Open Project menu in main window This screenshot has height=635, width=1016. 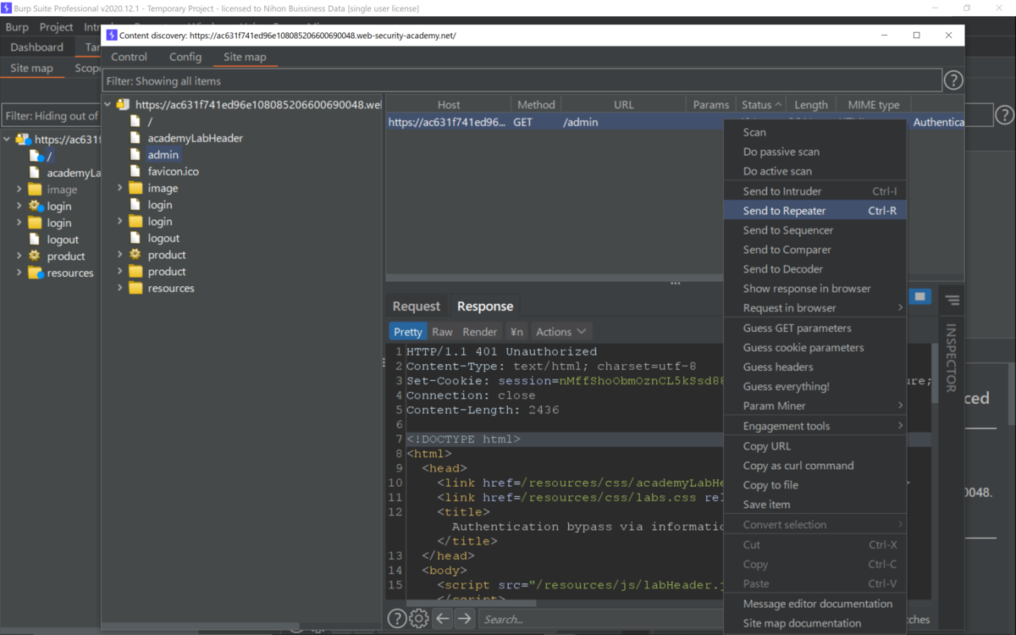click(x=56, y=27)
